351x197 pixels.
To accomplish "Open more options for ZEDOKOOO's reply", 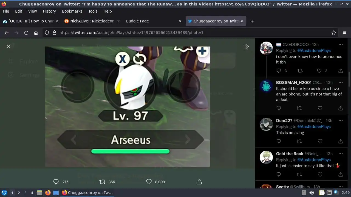I will coord(341,44).
